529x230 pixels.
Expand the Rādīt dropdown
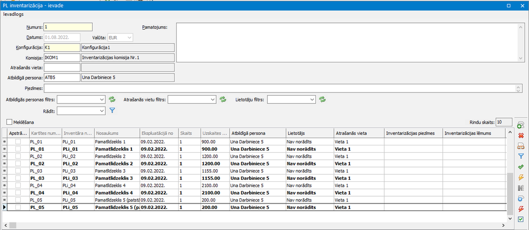pyautogui.click(x=102, y=111)
